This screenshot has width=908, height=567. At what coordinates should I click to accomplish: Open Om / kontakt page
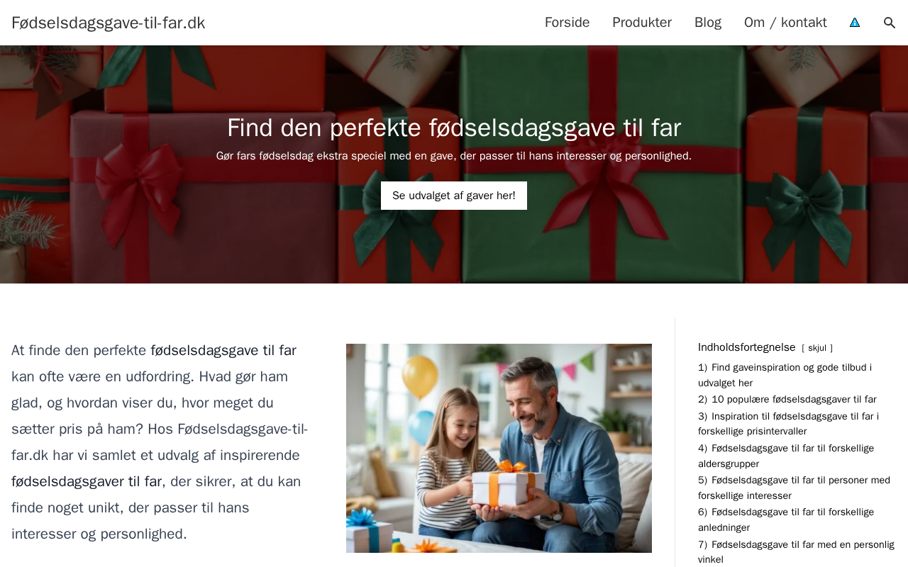pos(785,23)
